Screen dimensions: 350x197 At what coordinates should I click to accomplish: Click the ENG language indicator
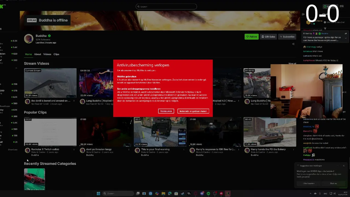pyautogui.click(x=325, y=193)
